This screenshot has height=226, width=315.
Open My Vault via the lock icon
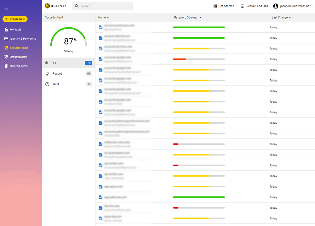coord(6,30)
